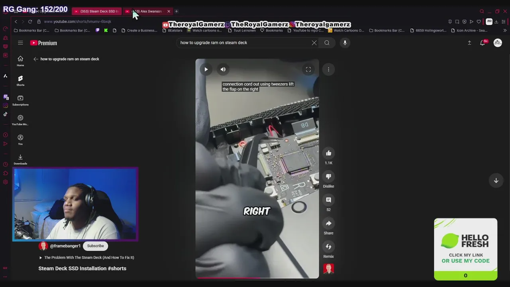Open the comments showing 52
Viewport: 510px width, 287px height.
[328, 200]
